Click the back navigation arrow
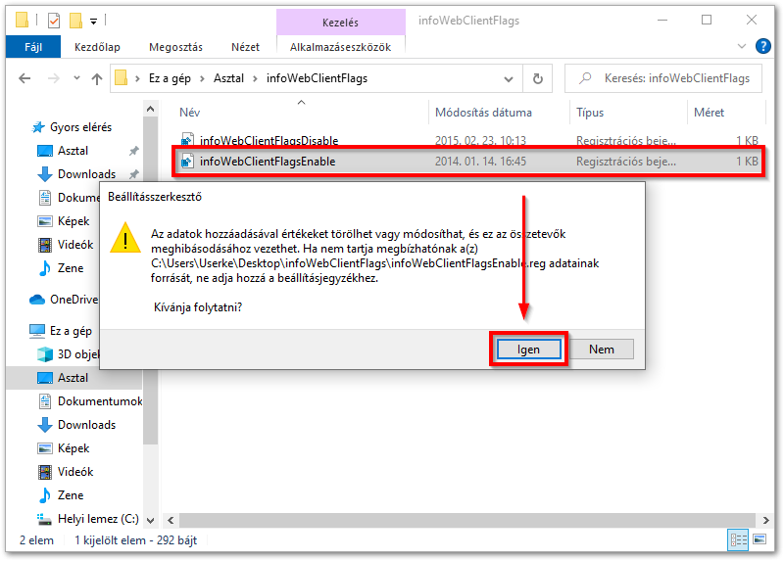 (26, 79)
